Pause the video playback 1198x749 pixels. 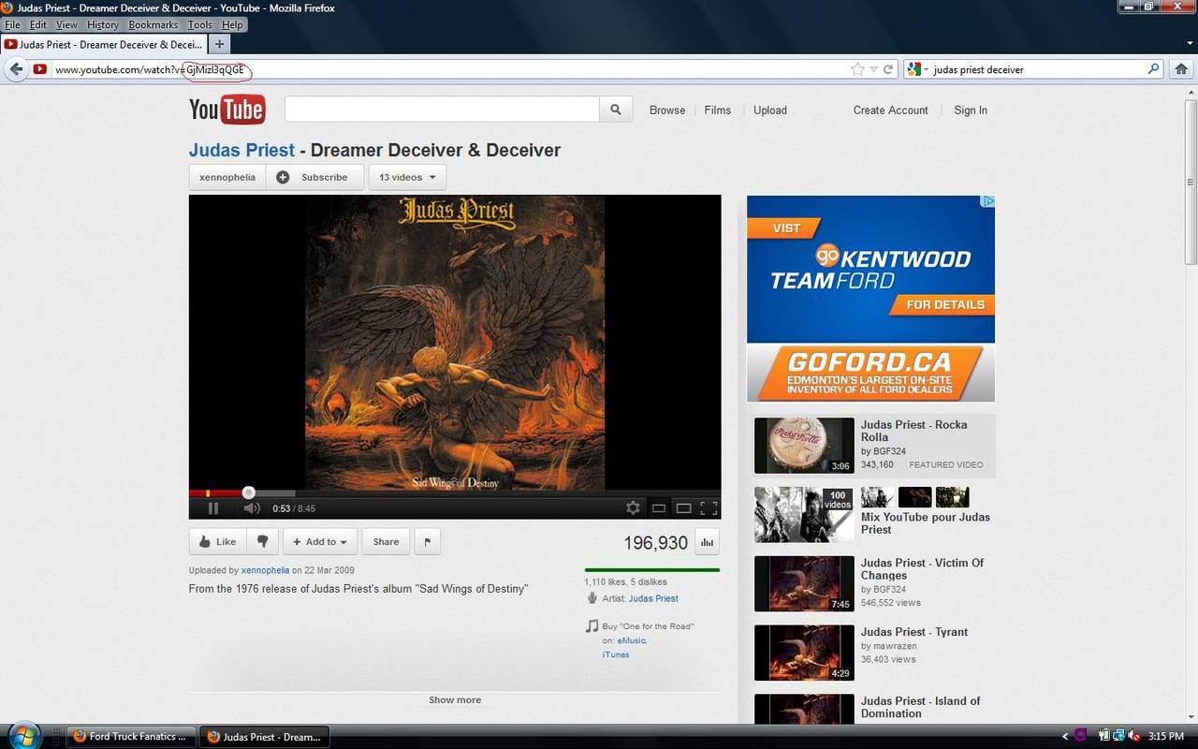click(x=213, y=508)
